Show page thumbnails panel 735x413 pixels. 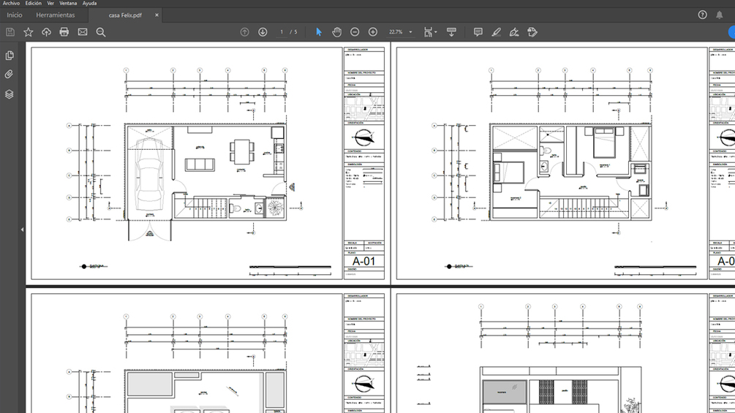tap(10, 56)
